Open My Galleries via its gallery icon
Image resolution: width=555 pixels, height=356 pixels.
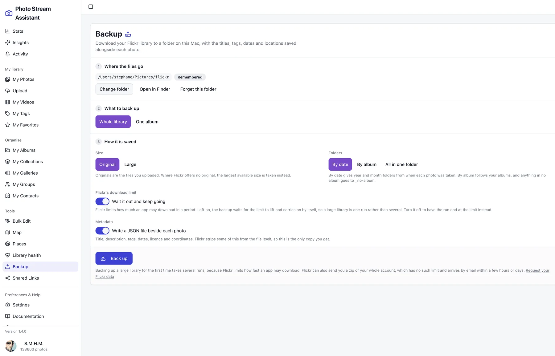8,173
